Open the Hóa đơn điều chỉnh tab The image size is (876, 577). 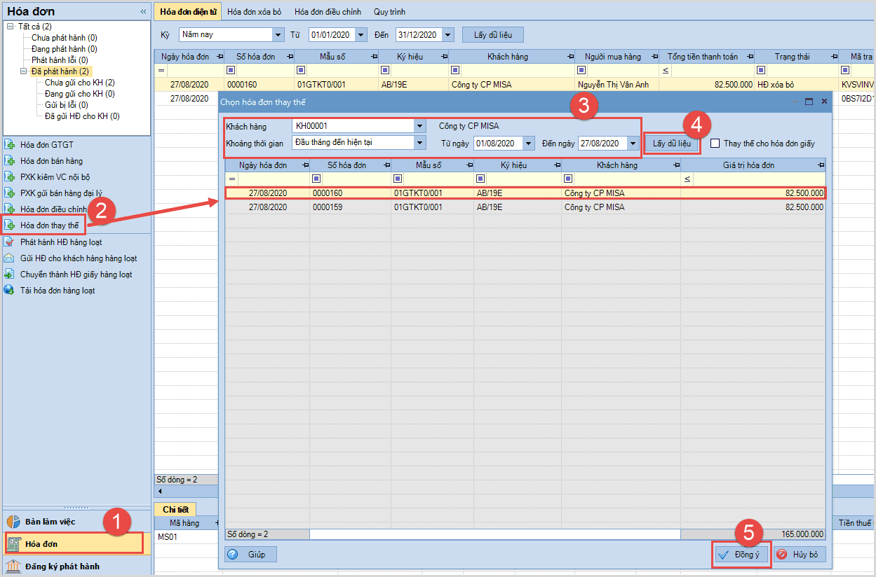(x=328, y=12)
